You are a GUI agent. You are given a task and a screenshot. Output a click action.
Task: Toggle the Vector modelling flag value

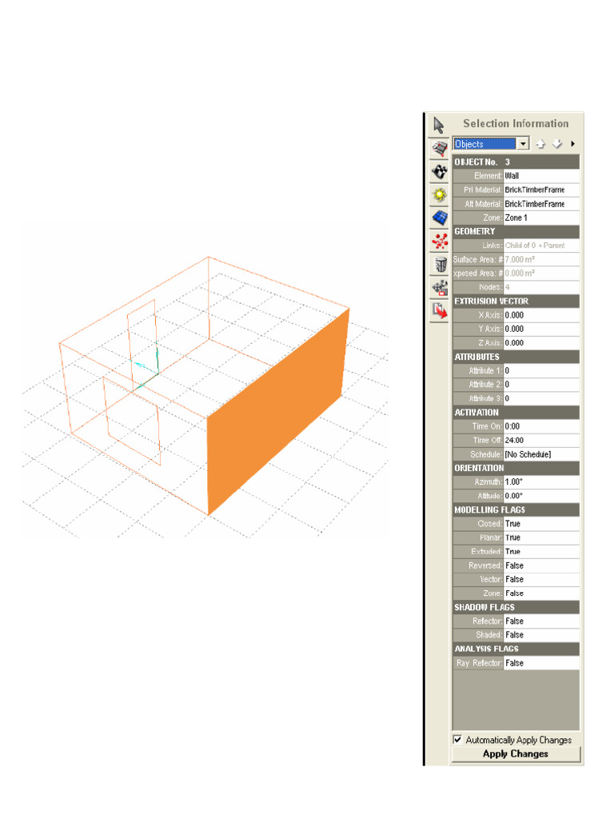click(541, 579)
